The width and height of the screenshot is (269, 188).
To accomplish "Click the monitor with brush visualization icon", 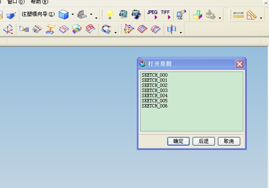I will [x=181, y=15].
